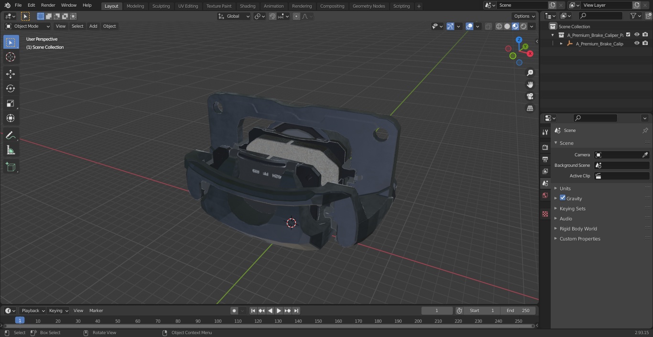This screenshot has width=653, height=337.
Task: Toggle show overlays button
Action: 469,26
